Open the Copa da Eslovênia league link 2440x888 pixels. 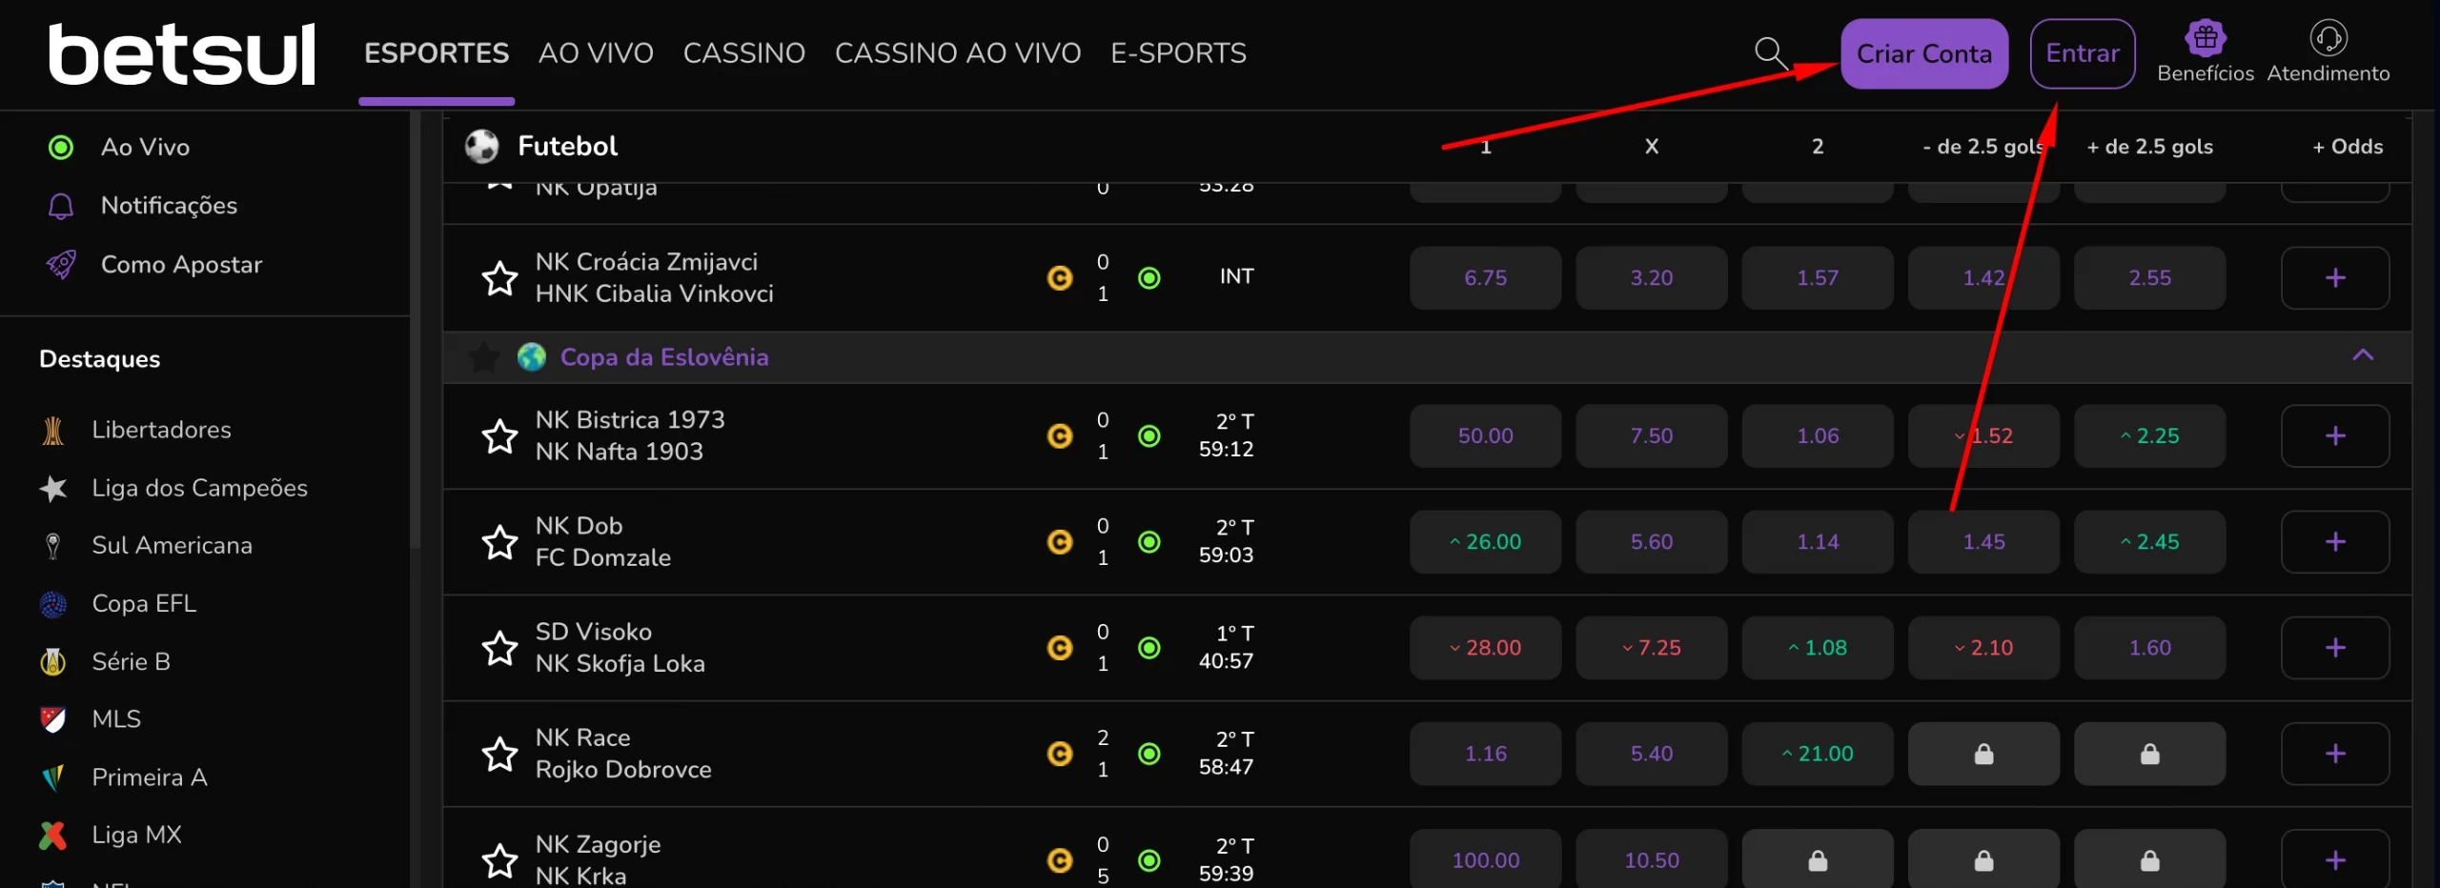coord(663,357)
